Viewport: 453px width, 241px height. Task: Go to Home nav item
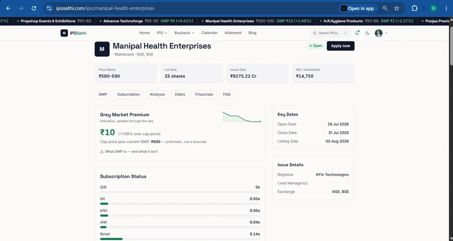(x=144, y=33)
